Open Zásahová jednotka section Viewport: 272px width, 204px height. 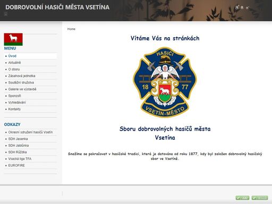[22, 76]
